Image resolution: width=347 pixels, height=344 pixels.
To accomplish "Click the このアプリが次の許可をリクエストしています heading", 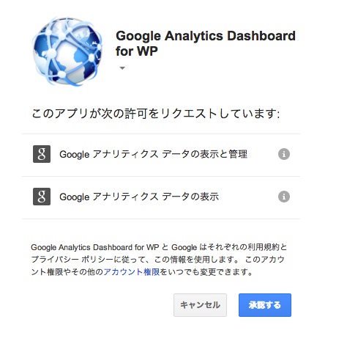I will tap(156, 114).
